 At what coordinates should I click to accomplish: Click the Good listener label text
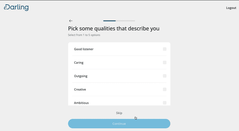[84, 49]
